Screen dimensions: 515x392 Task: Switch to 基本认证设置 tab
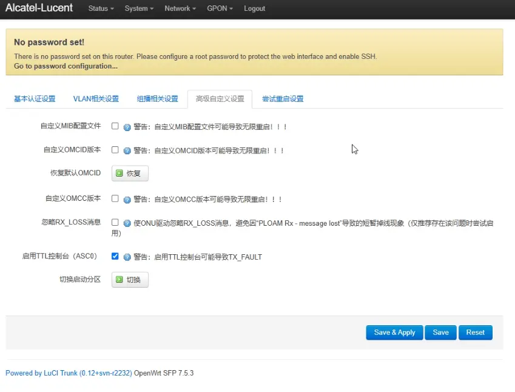(35, 99)
